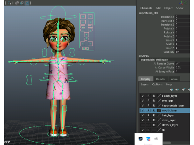
Task: Open the Help menu in layer editor
Action: tap(169, 85)
